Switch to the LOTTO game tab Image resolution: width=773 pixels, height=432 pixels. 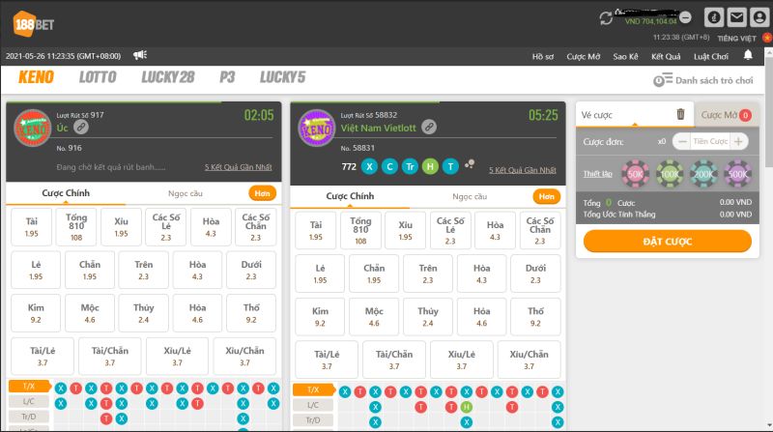point(98,77)
